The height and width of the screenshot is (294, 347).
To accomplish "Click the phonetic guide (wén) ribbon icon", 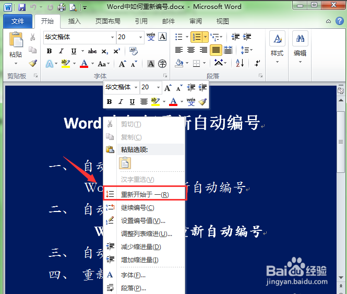I will click(x=151, y=37).
